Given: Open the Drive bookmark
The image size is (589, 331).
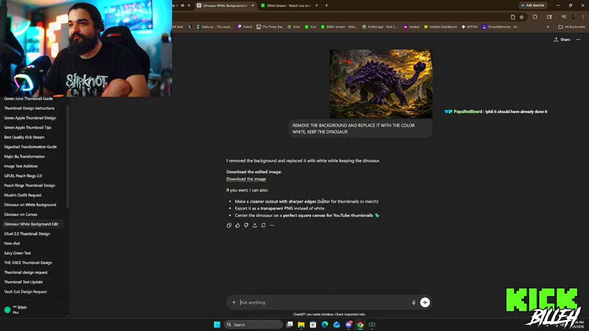Looking at the screenshot, I should point(294,27).
